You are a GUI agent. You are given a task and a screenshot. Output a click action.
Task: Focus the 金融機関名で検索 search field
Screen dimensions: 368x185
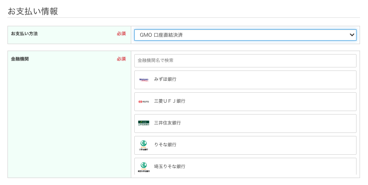245,61
